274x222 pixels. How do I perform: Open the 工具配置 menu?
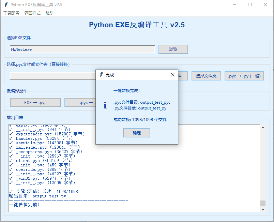pos(11,13)
